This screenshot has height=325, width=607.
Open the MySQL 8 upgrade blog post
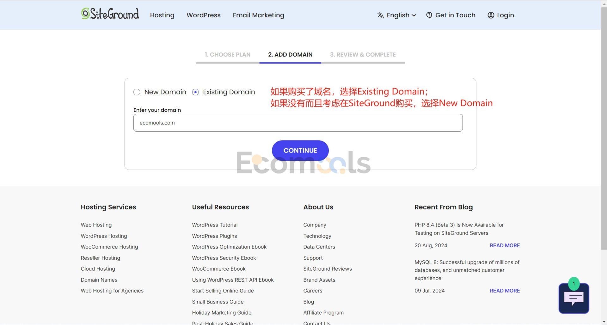[x=467, y=270]
